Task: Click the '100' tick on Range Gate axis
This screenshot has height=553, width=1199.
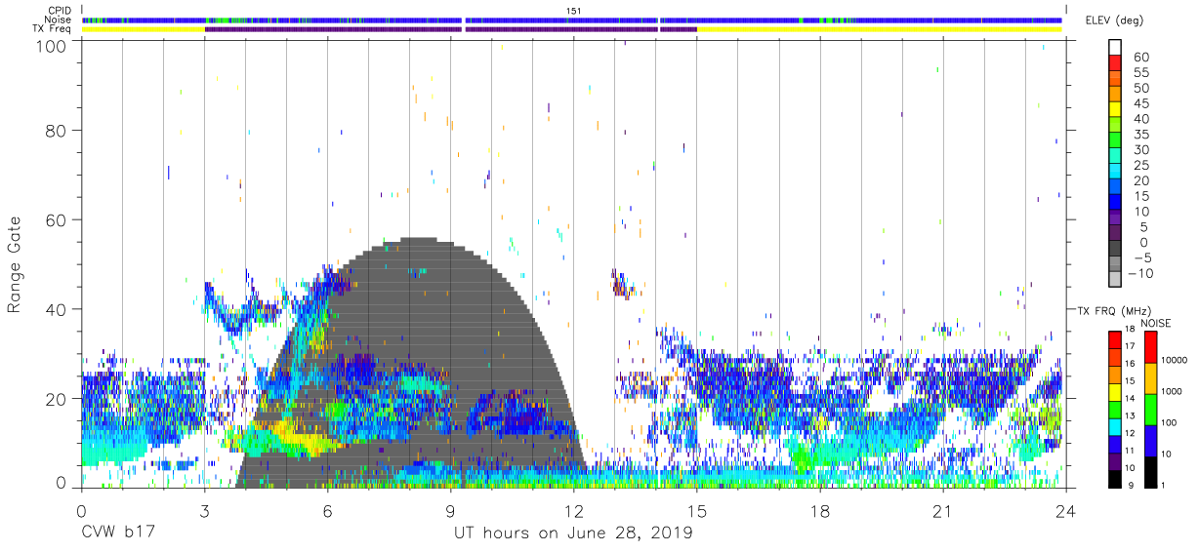Action: (x=53, y=46)
